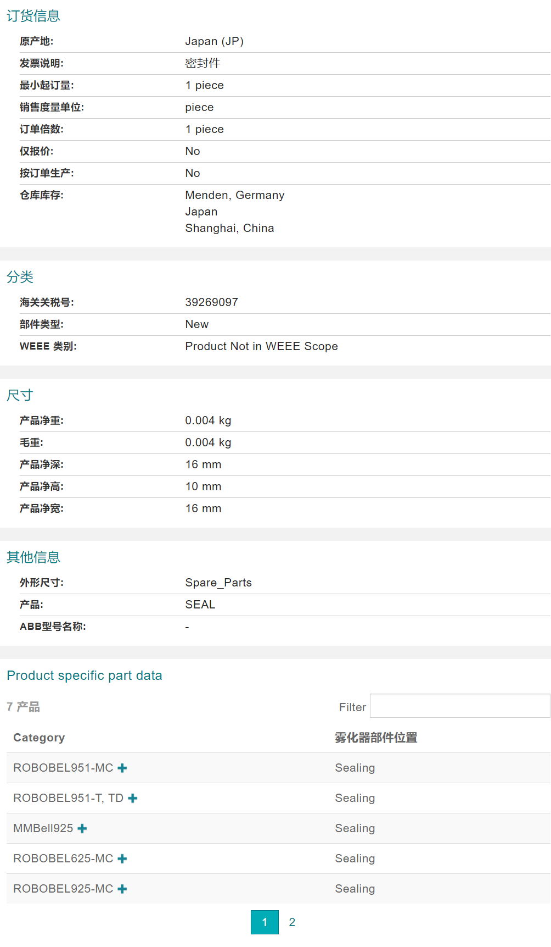
Task: Click the customs tariff number 39269097
Action: pos(211,302)
